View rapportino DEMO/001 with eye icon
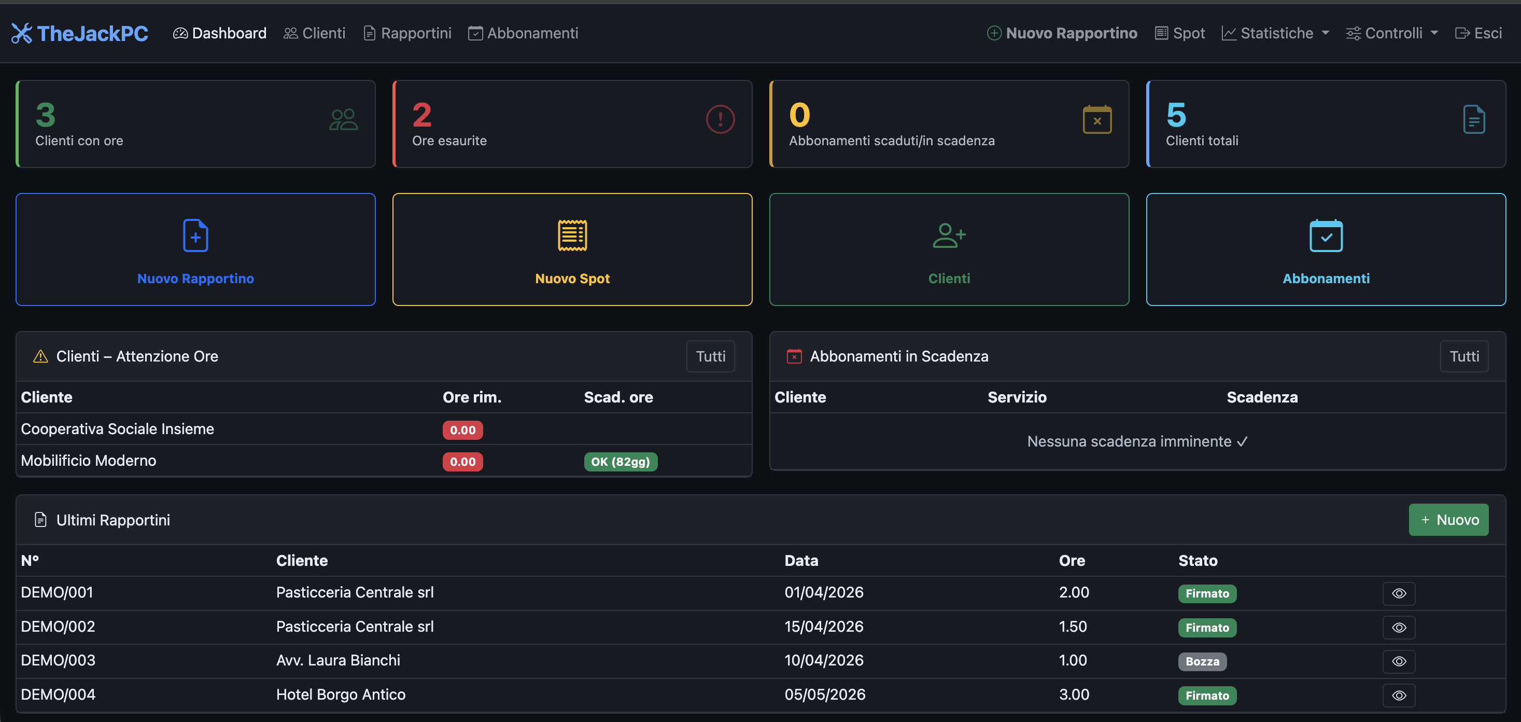 [x=1399, y=593]
